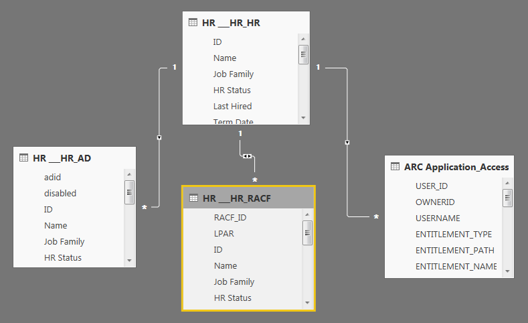Click scrollbar thumb in HR__HR_HR table

coord(303,54)
